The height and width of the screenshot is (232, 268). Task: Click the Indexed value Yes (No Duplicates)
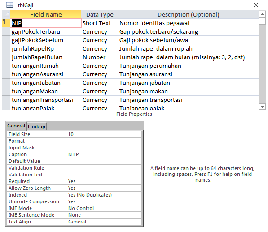click(104, 195)
